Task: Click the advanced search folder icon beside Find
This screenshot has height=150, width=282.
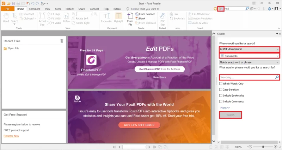Action: pos(221,9)
